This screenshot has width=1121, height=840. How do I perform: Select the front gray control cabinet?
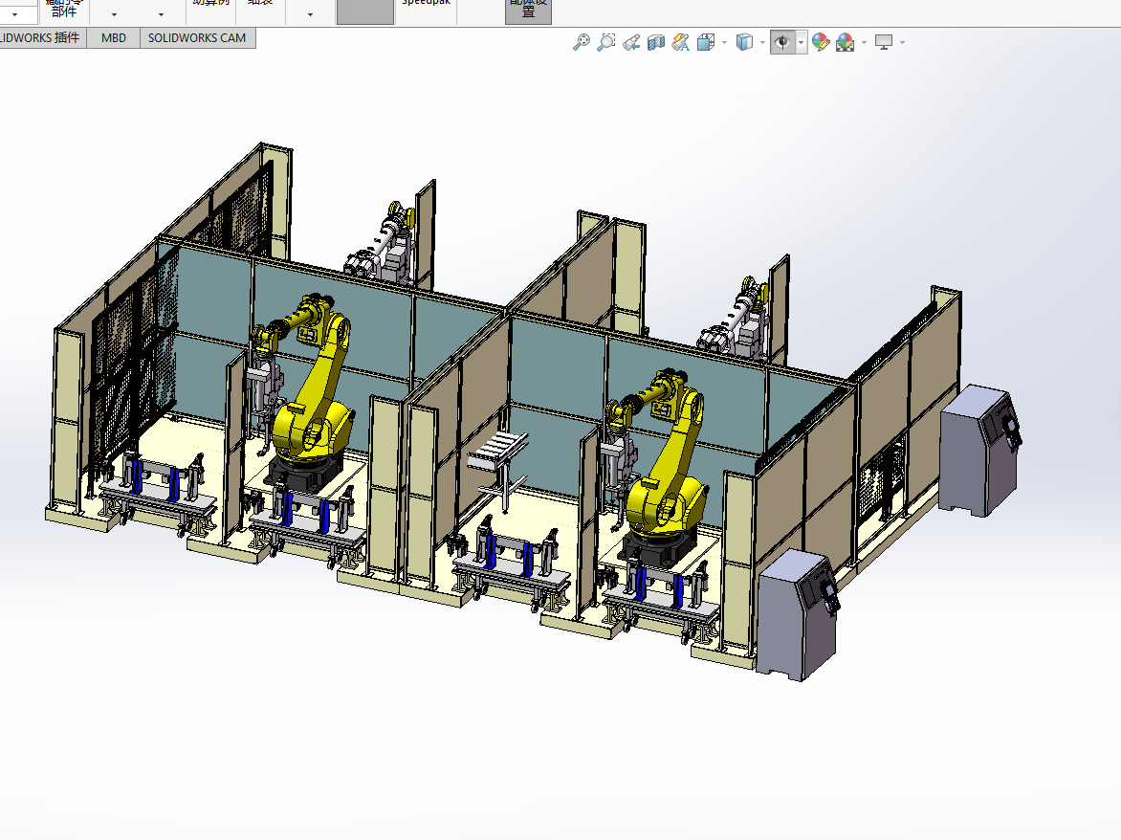point(799,616)
